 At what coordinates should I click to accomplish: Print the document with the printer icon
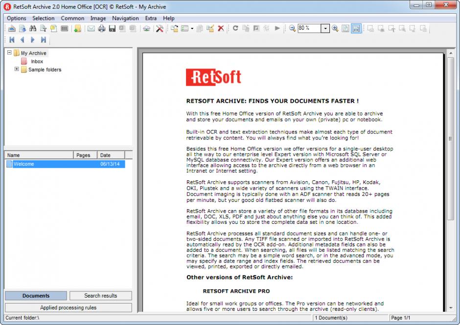(102, 28)
